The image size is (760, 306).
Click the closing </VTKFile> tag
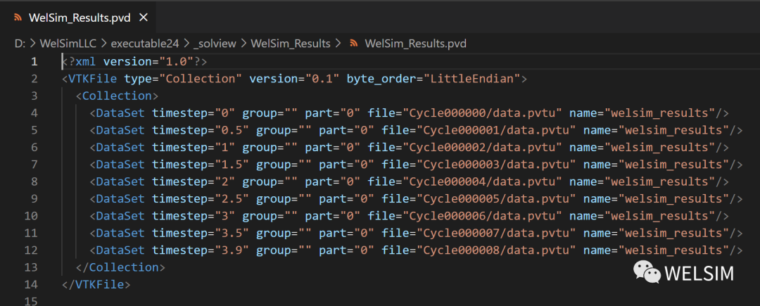click(x=96, y=285)
